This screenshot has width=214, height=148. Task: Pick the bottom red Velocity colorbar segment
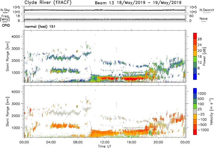[195, 132]
